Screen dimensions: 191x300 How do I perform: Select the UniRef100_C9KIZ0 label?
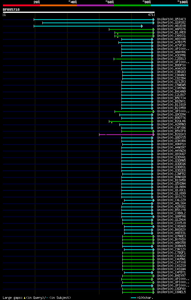pyautogui.click(x=171, y=249)
